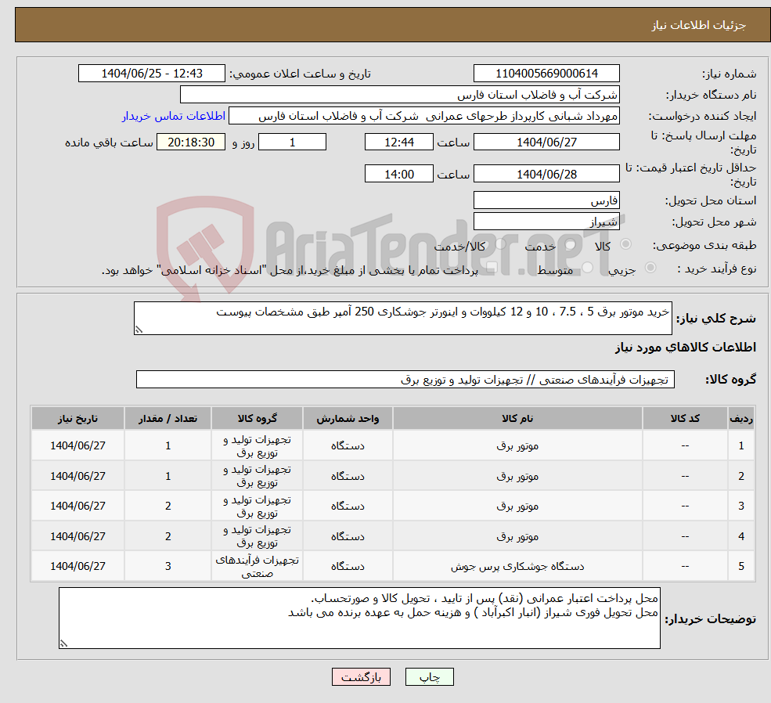This screenshot has width=771, height=703.
Task: Click the نام کالا column header
Action: tap(517, 418)
